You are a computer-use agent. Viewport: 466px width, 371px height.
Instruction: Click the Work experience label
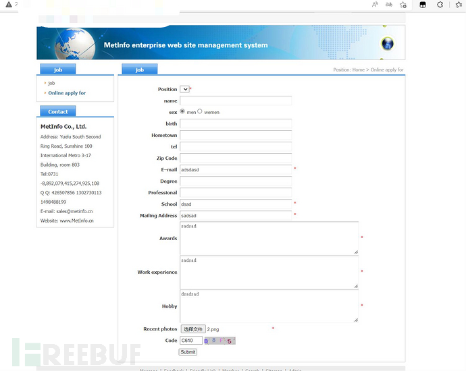[157, 272]
